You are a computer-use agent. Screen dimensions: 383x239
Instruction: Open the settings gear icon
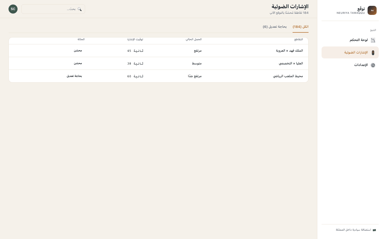click(373, 65)
